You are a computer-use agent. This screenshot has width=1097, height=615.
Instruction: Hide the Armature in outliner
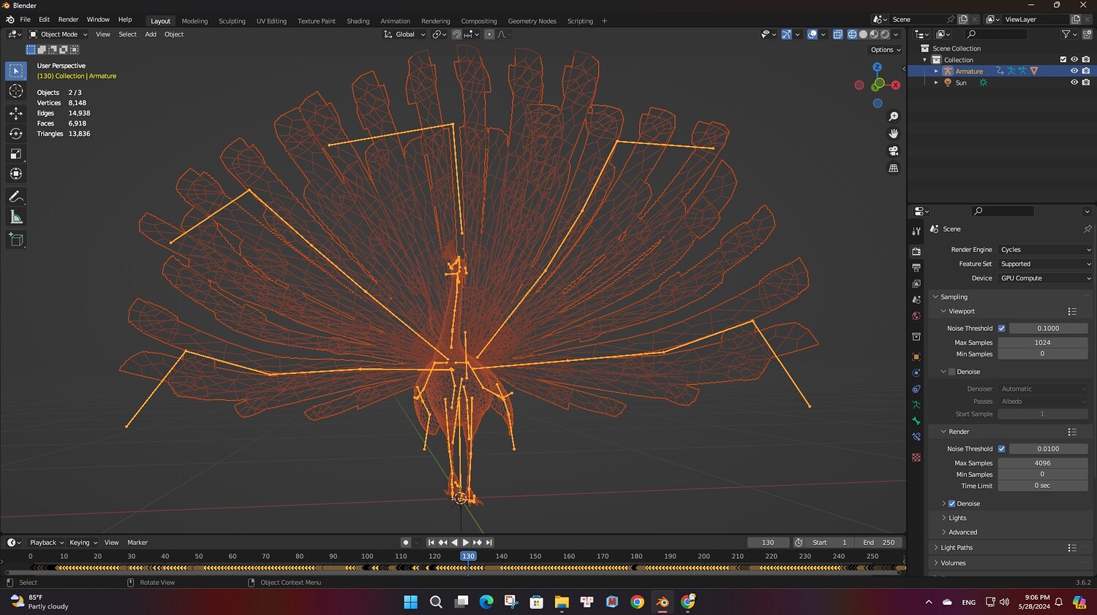pos(1074,71)
